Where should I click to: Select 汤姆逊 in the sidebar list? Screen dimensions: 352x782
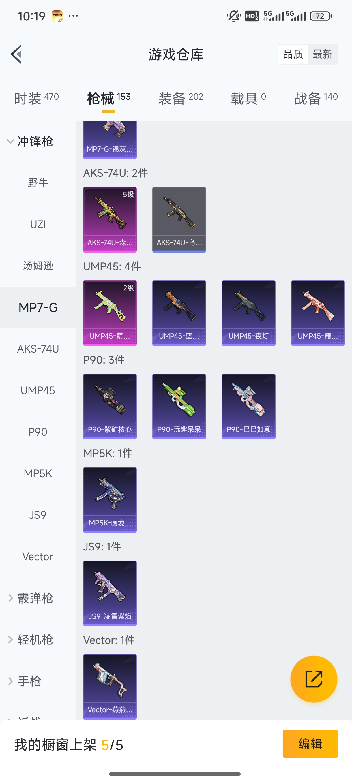pos(38,266)
